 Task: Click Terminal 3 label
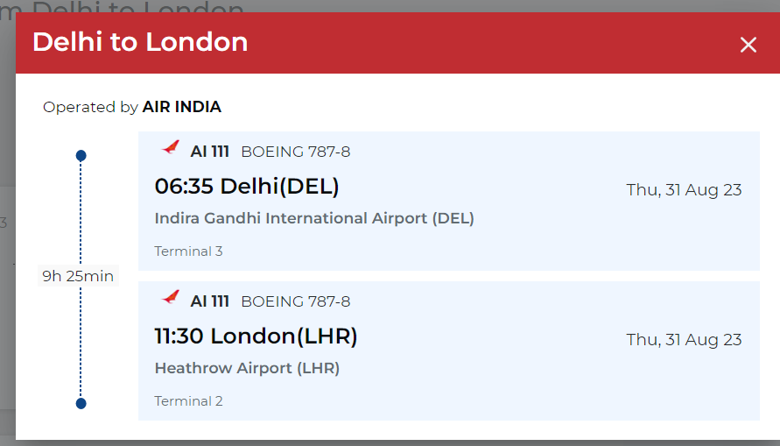[x=188, y=251]
